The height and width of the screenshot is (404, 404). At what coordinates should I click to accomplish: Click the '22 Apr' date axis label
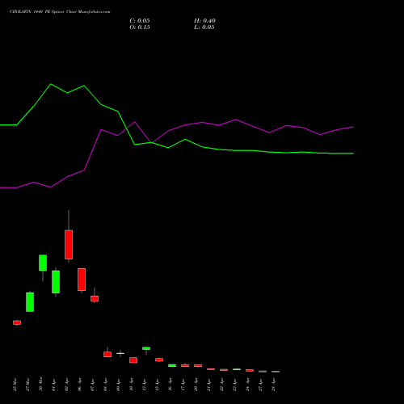pyautogui.click(x=221, y=385)
